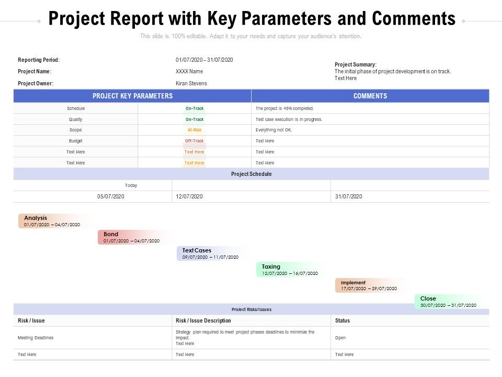Click the Project Risks/Issues banner
502x377 pixels.
click(x=251, y=309)
